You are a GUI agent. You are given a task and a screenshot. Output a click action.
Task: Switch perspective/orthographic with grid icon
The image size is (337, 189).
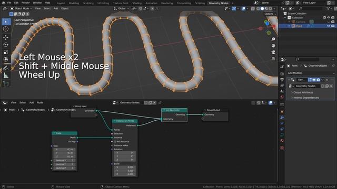[273, 59]
